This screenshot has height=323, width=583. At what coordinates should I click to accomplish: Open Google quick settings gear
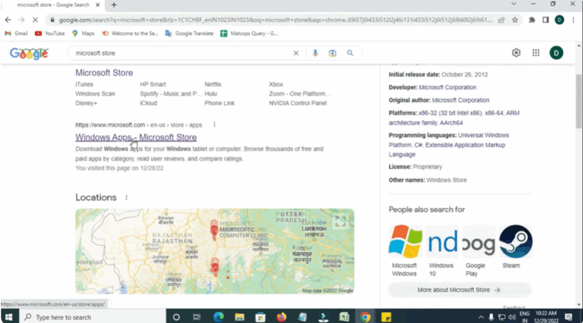(516, 53)
